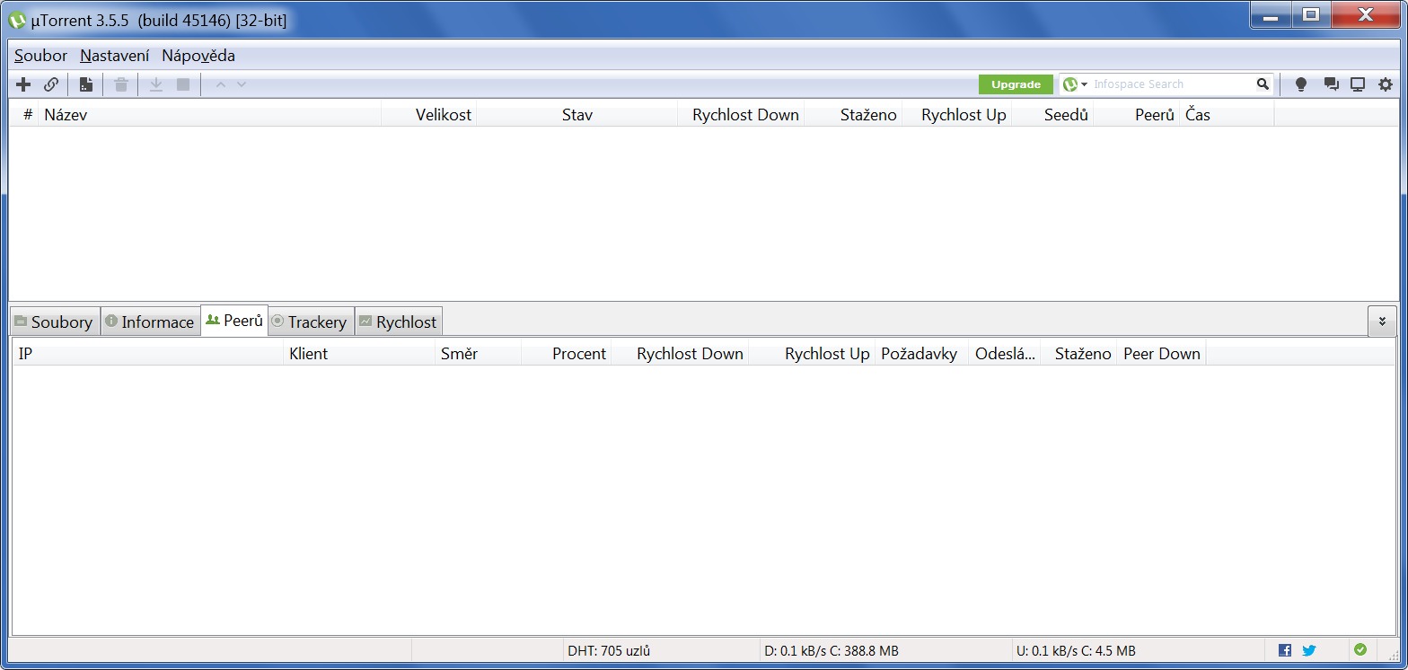Select the Peerů tab
The image size is (1408, 670).
pos(234,320)
